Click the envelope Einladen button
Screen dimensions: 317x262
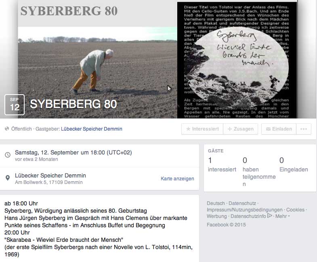pos(279,129)
